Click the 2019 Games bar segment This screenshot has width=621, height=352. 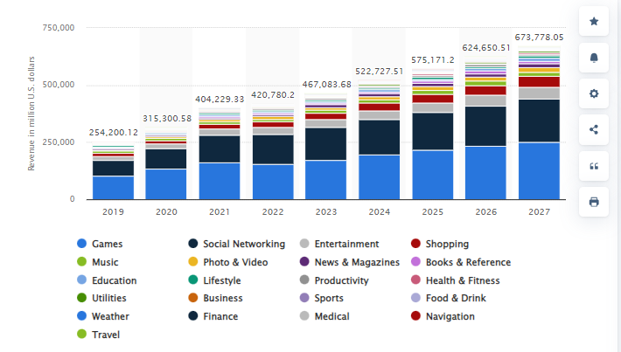click(x=114, y=188)
